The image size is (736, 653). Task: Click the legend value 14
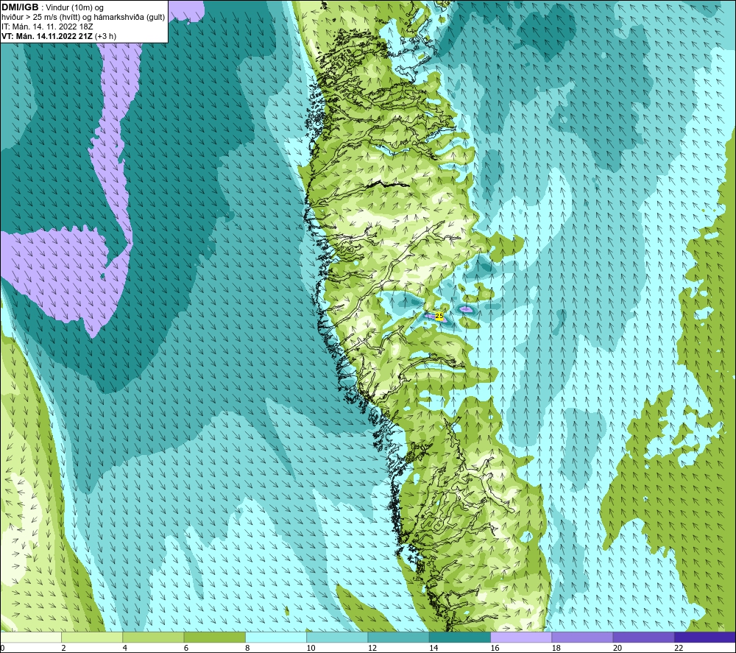434,648
